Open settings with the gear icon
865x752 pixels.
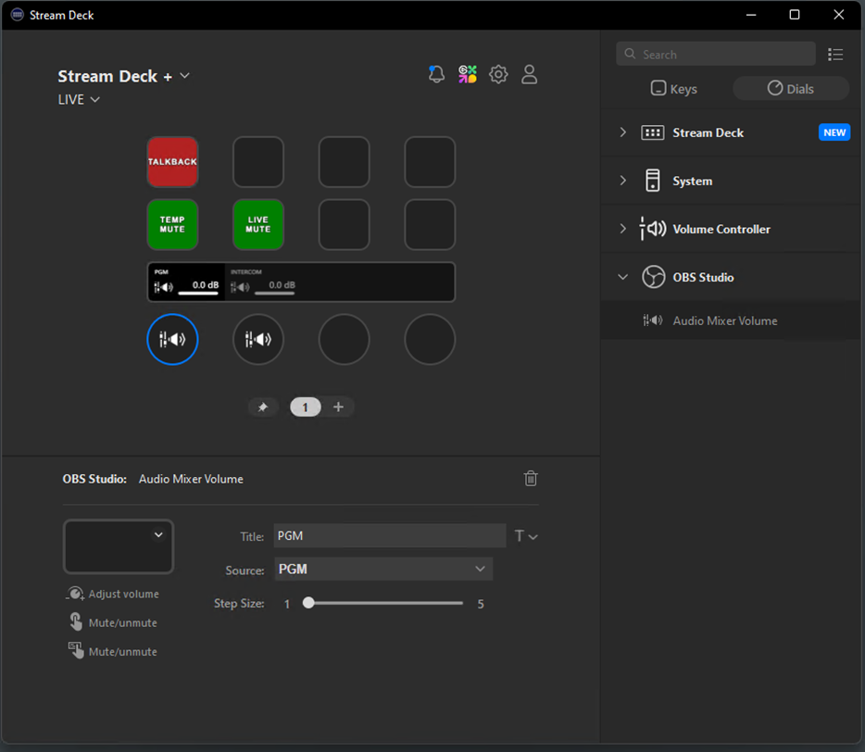pos(498,75)
